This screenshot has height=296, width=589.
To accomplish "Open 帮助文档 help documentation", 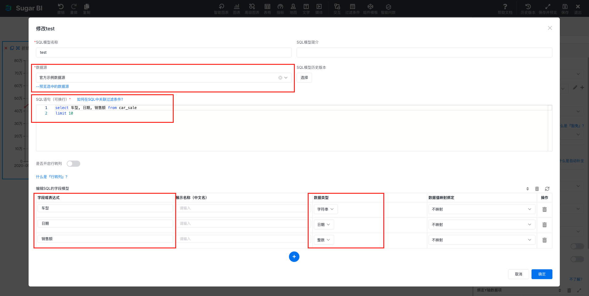I will (505, 9).
